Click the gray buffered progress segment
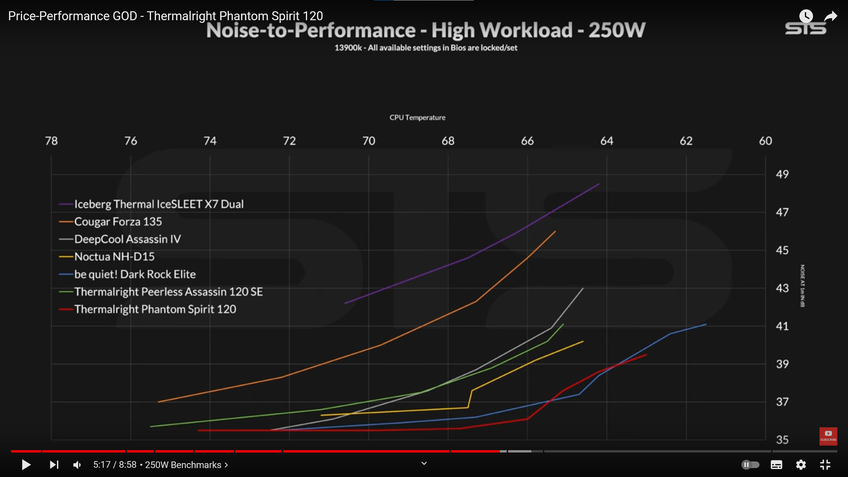The image size is (848, 477). (x=519, y=451)
